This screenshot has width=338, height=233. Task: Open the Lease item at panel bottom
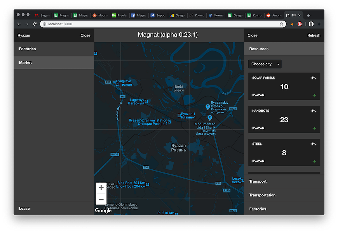tap(54, 209)
